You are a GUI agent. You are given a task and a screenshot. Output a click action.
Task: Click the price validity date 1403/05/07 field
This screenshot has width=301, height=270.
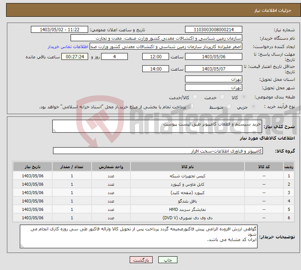(214, 69)
